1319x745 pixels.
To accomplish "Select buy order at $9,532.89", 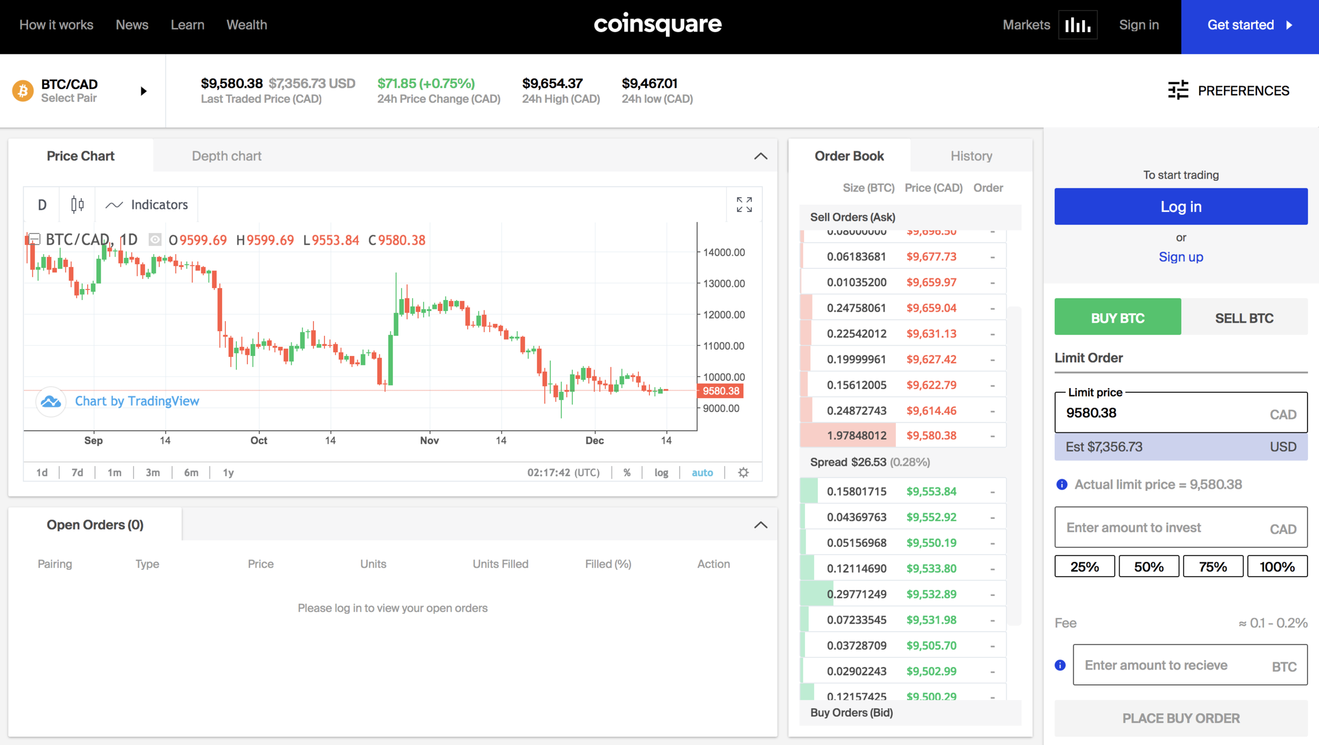I will click(903, 594).
